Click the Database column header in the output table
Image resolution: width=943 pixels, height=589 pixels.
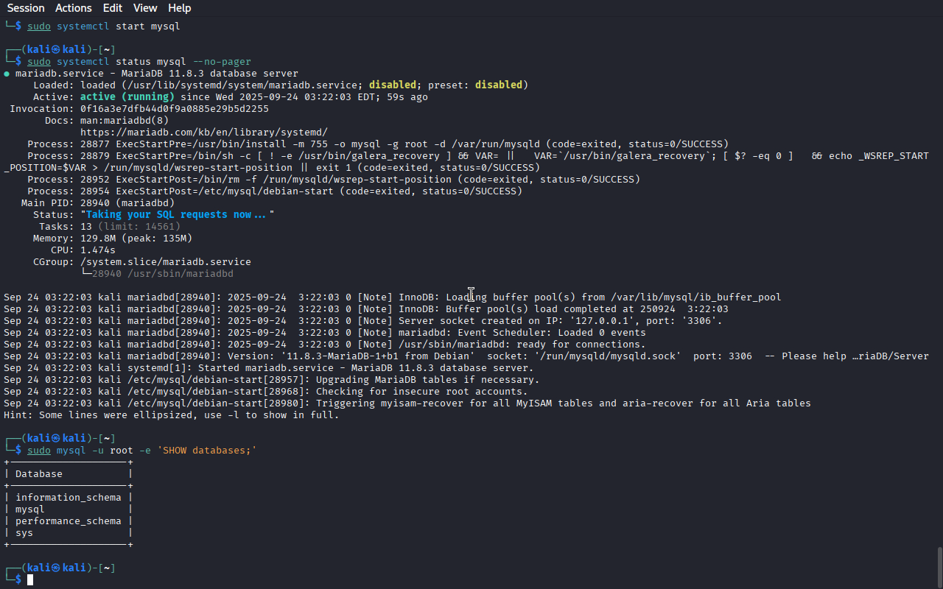pos(39,474)
